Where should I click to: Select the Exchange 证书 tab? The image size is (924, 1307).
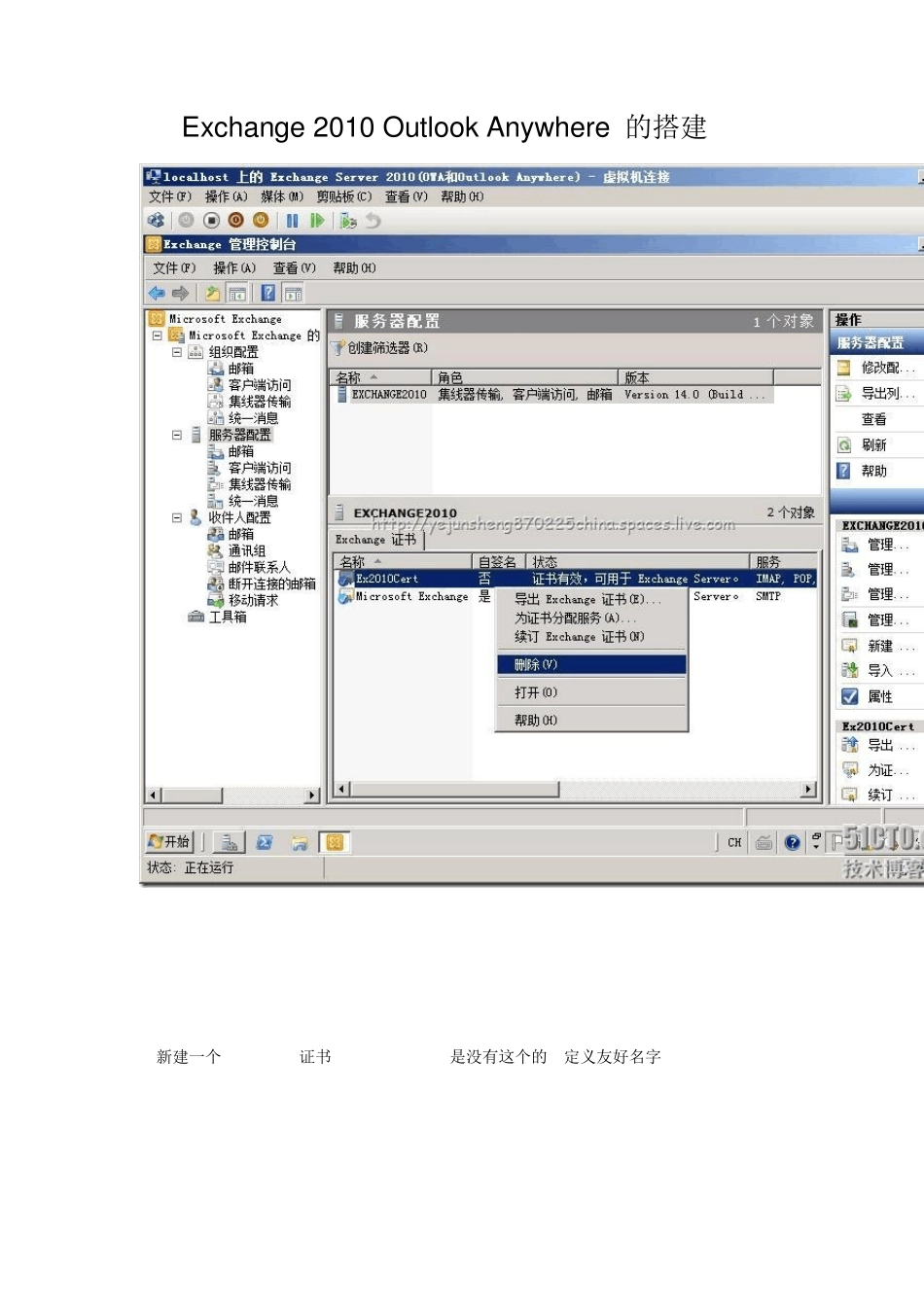pos(376,540)
